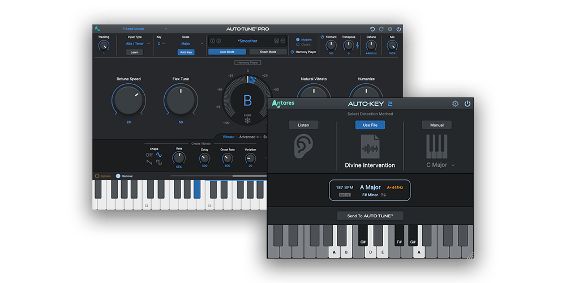Select the Classic radio button
The width and height of the screenshot is (566, 283).
pos(298,45)
